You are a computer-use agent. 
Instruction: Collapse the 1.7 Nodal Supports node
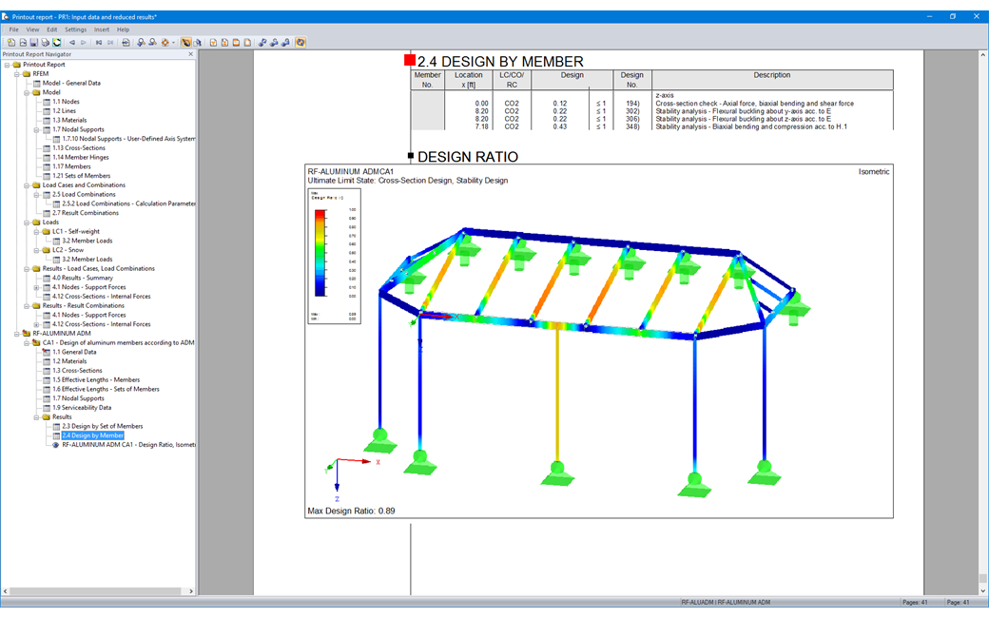point(36,129)
